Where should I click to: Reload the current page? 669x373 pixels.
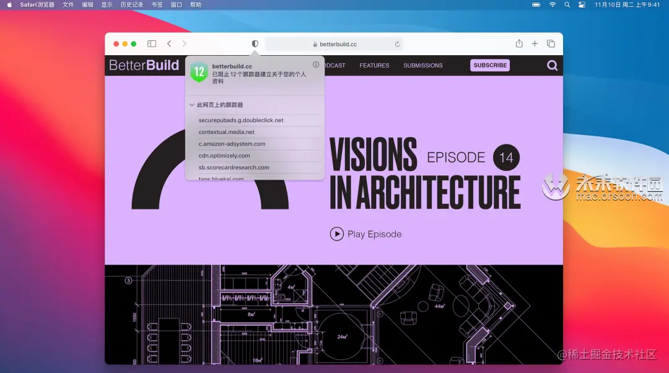pos(397,44)
